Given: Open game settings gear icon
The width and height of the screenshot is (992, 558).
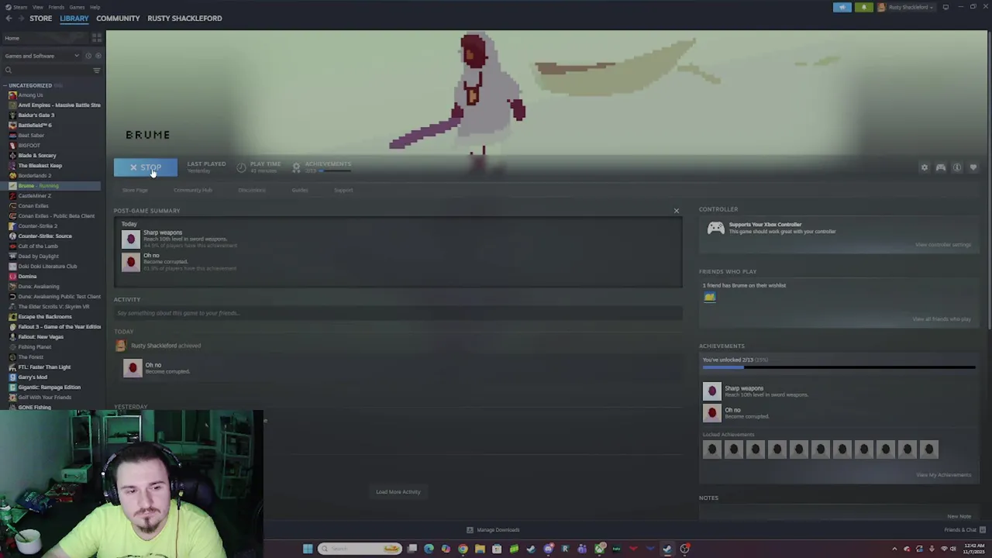Looking at the screenshot, I should [924, 167].
